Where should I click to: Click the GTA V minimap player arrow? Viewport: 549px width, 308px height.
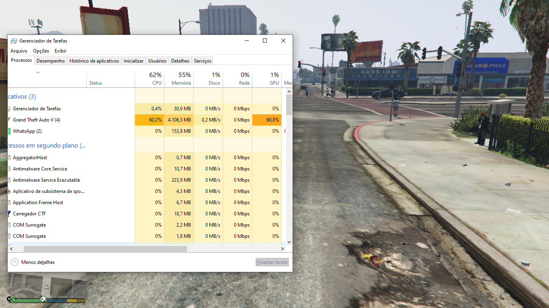[47, 287]
